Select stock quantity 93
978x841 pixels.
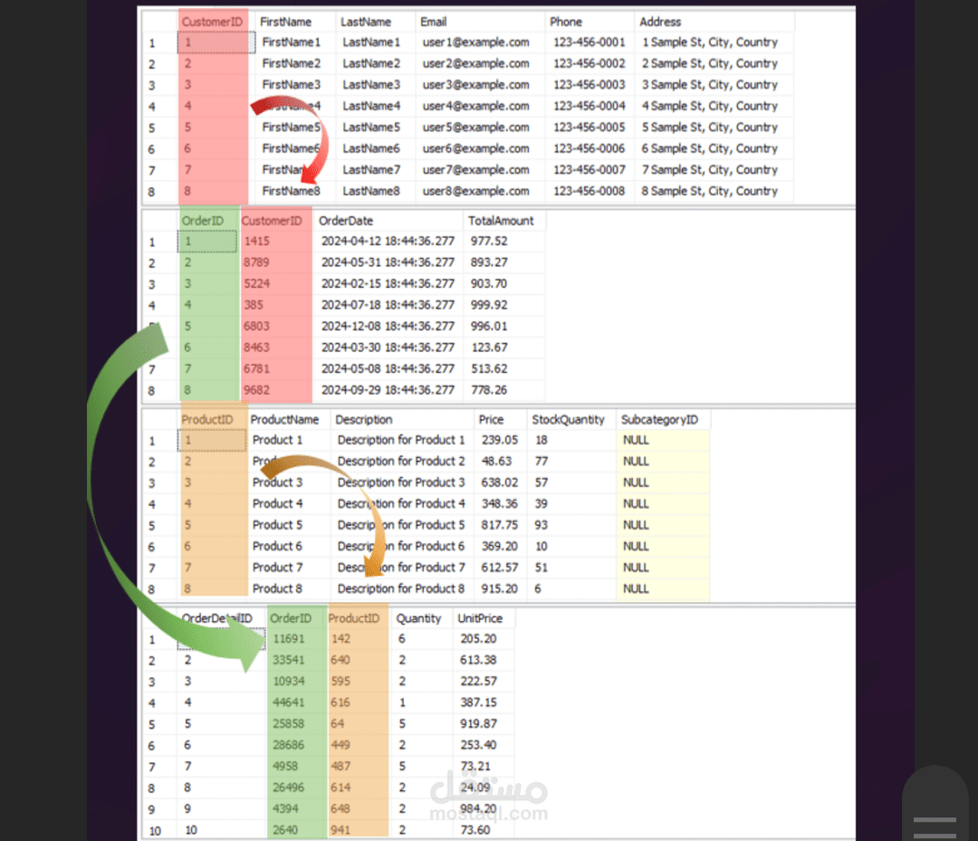pyautogui.click(x=542, y=525)
